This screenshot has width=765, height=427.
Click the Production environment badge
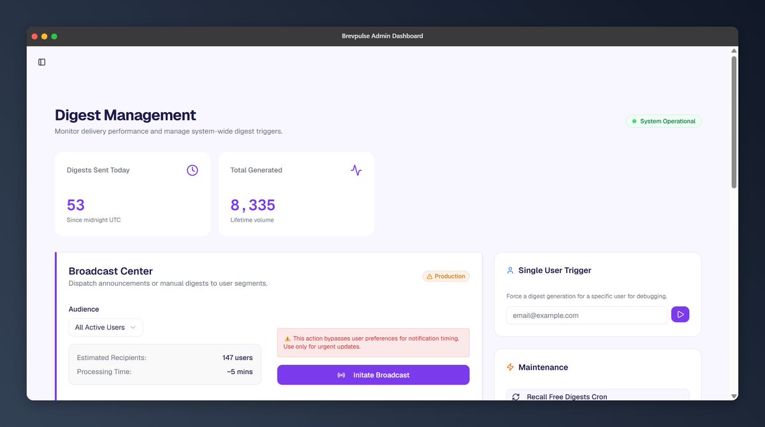click(446, 276)
